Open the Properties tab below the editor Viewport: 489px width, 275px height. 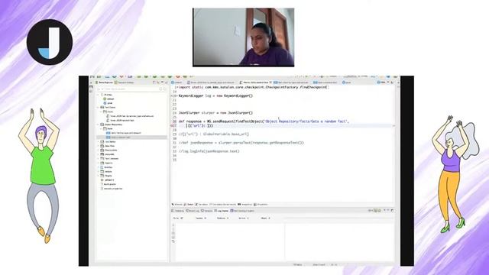pos(261,205)
